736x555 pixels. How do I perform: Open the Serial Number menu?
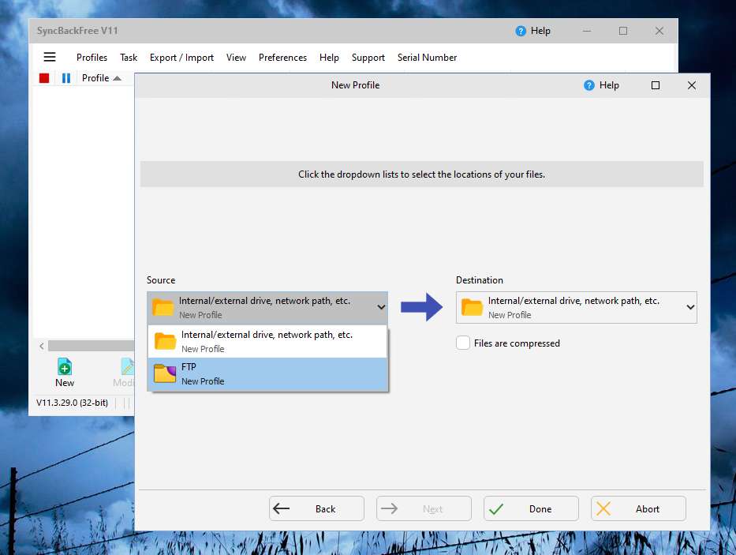point(427,58)
